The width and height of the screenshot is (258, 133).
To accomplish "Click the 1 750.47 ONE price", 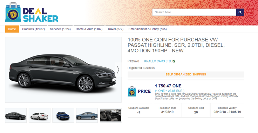I will point(168,86).
